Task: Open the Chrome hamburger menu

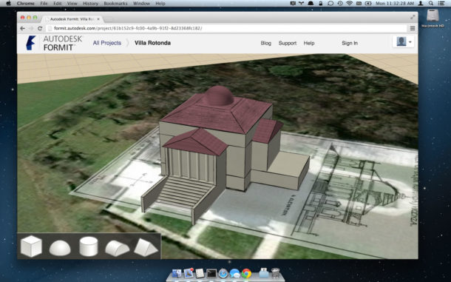Action: tap(413, 28)
